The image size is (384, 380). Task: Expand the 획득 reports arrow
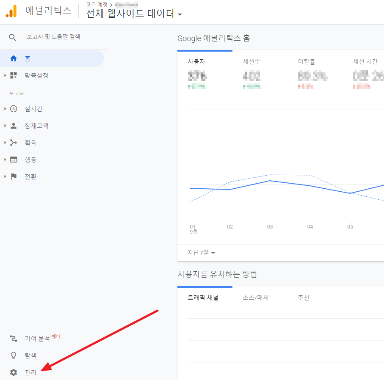tap(5, 143)
